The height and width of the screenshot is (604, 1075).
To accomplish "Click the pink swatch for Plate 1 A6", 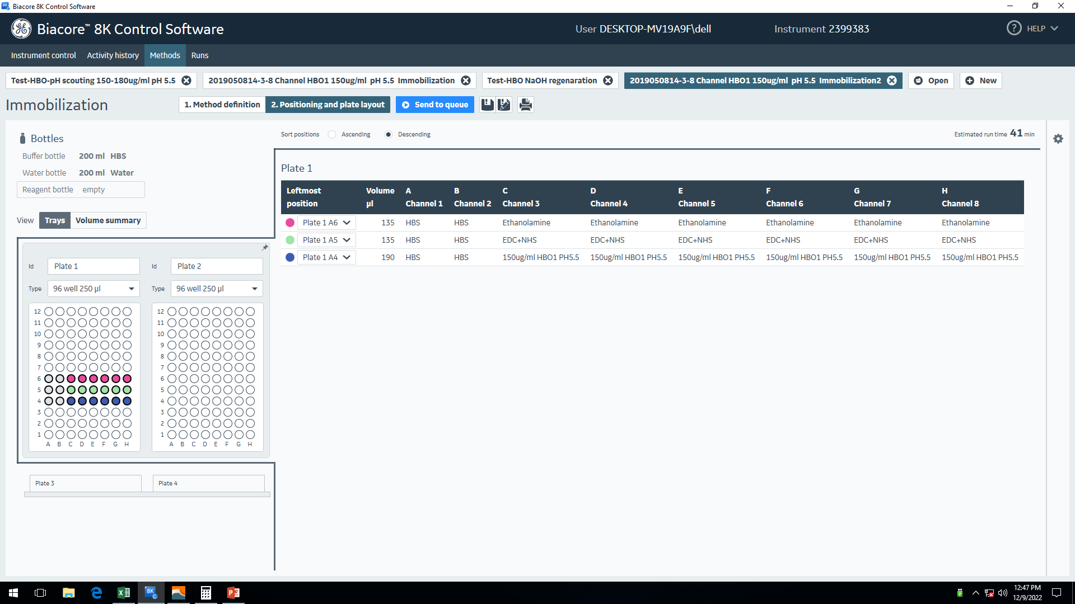I will [x=290, y=223].
